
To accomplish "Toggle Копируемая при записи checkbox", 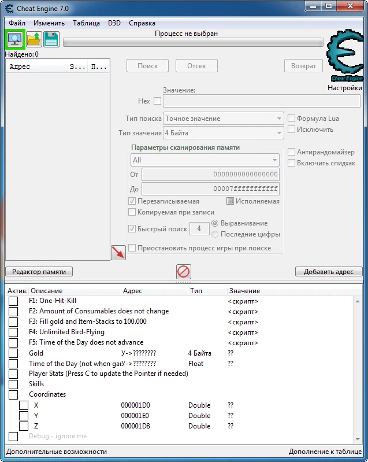I will [132, 212].
